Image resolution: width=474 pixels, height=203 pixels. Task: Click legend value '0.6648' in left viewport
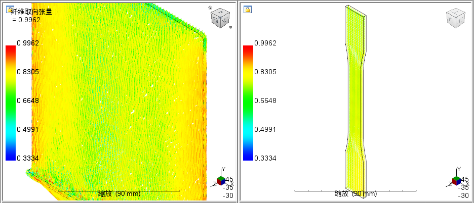(x=28, y=100)
